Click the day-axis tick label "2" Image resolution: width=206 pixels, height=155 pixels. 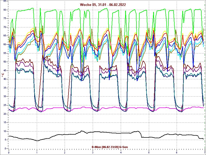65,153
